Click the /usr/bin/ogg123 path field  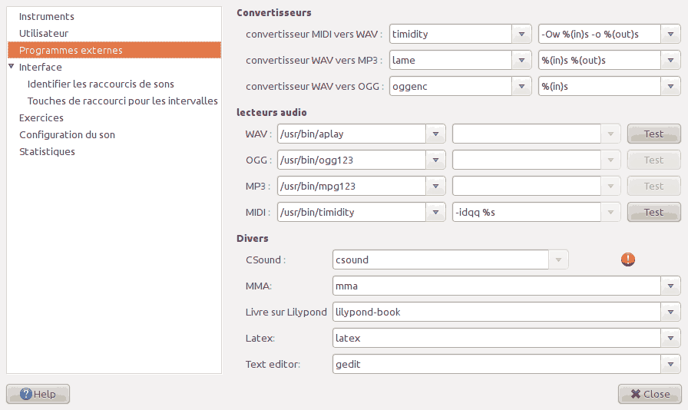352,160
